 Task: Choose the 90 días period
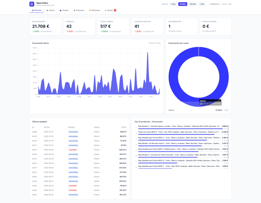[193, 4]
